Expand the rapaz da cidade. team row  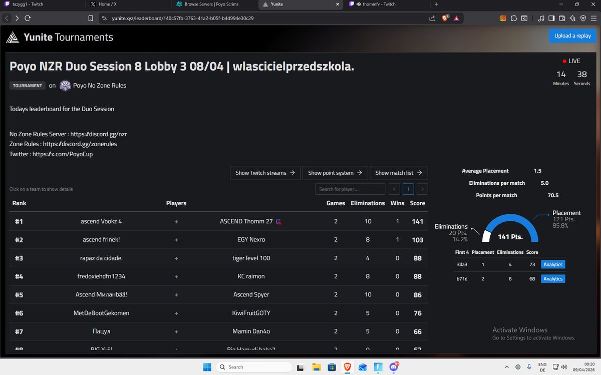tap(218, 258)
